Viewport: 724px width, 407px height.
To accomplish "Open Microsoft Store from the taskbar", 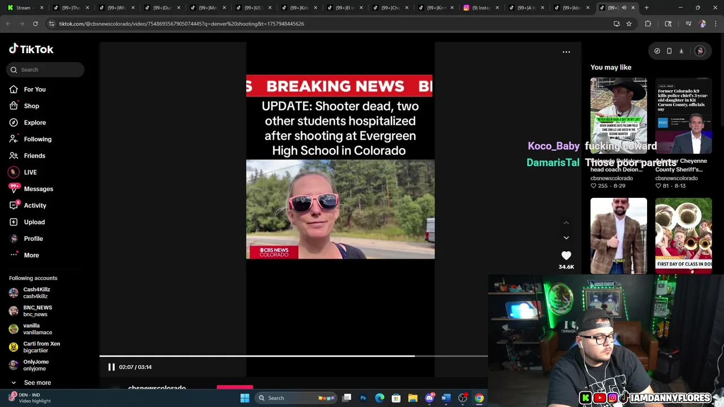I will coord(396,398).
